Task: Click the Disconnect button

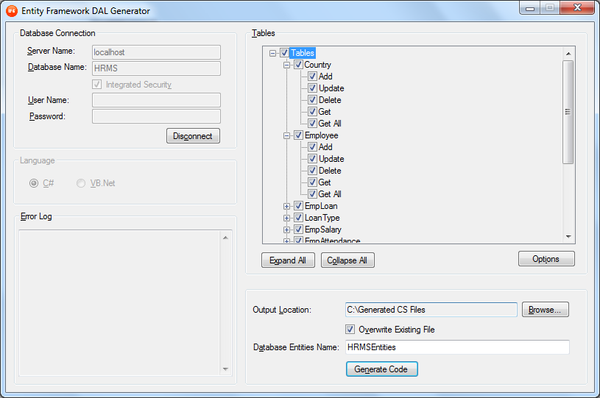Action: pyautogui.click(x=193, y=135)
